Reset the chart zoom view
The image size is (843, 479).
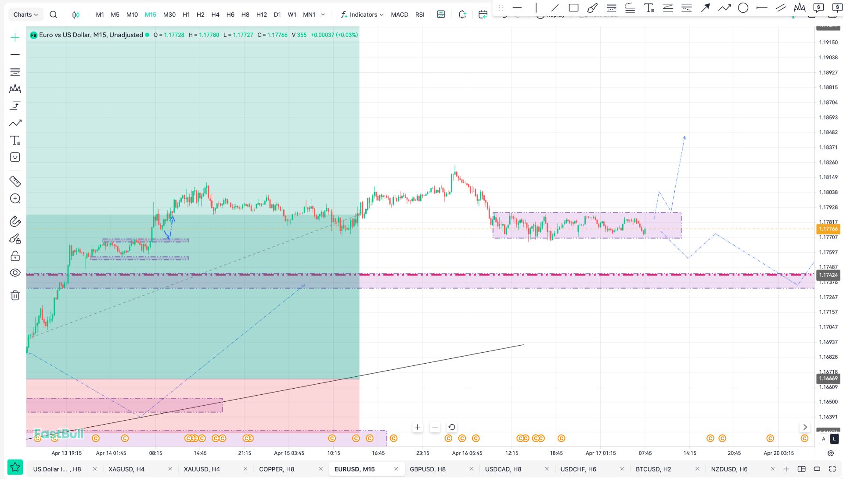click(451, 427)
